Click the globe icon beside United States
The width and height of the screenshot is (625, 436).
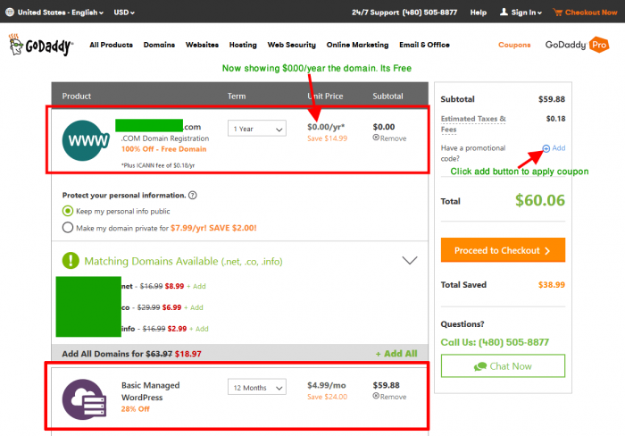click(10, 13)
